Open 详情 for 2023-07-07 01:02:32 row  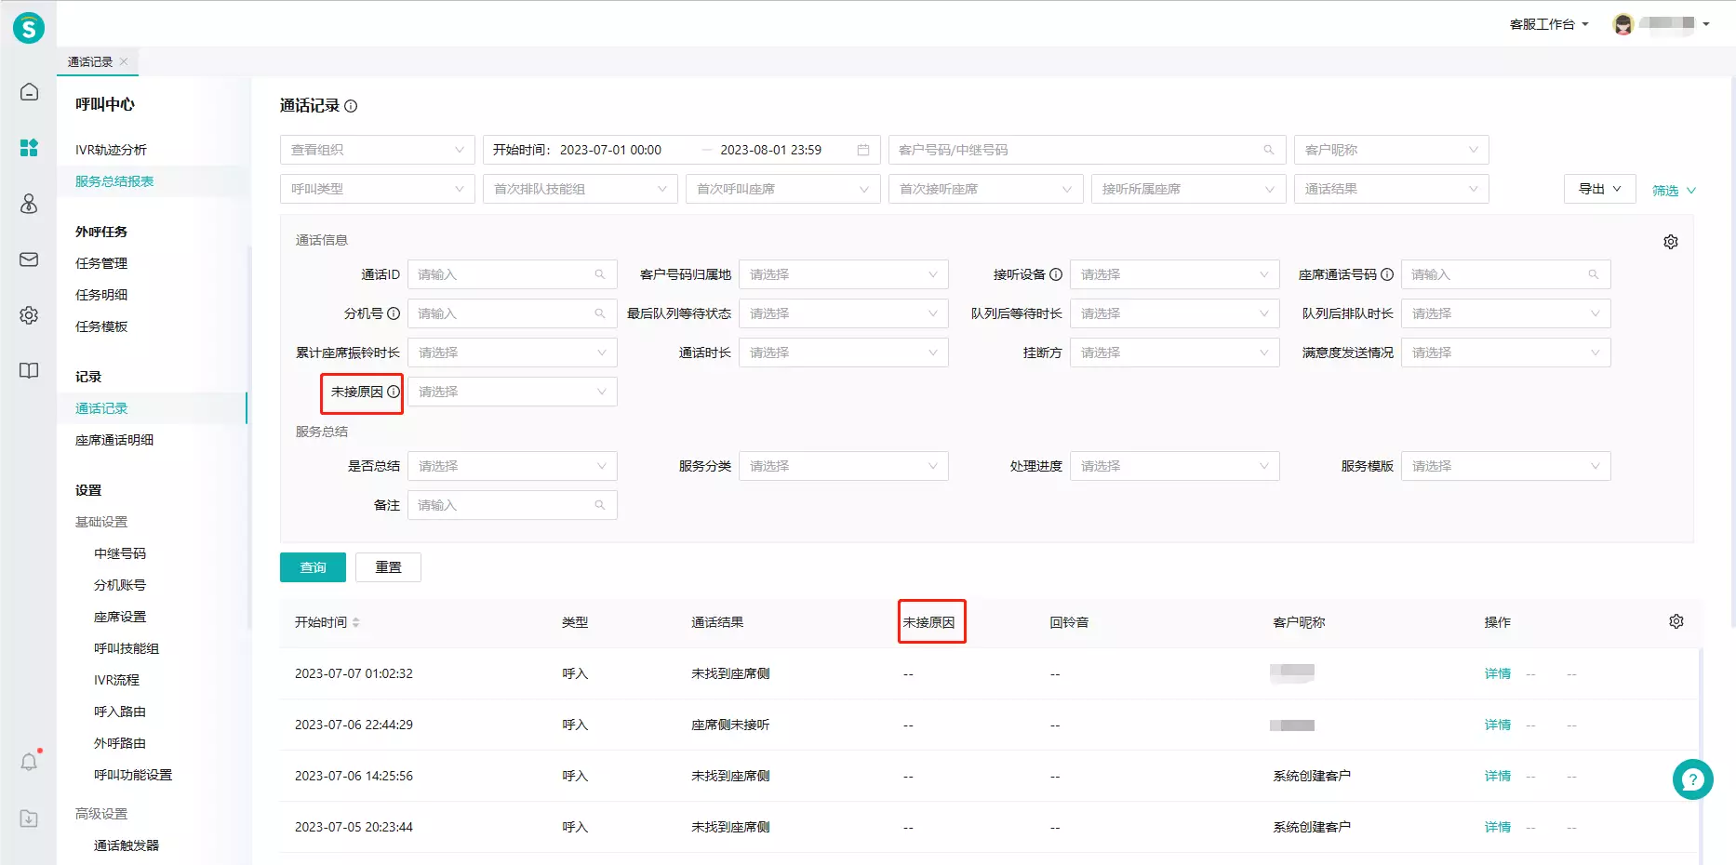(x=1498, y=673)
